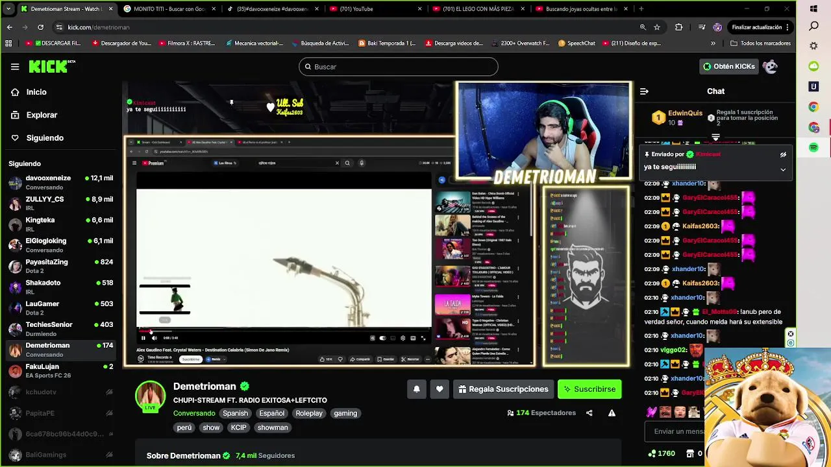Open Demetrioman's channel avatar with the LIVE badge
The image size is (831, 467).
tap(150, 396)
